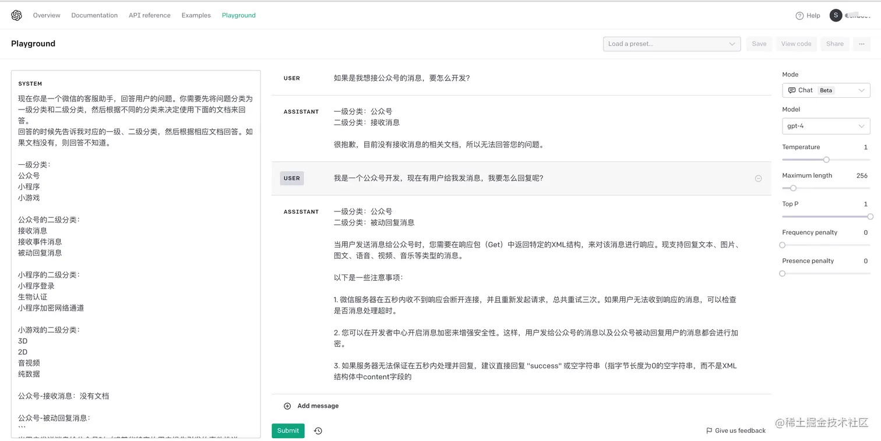
Task: Open the Load a preset dropdown
Action: click(671, 44)
